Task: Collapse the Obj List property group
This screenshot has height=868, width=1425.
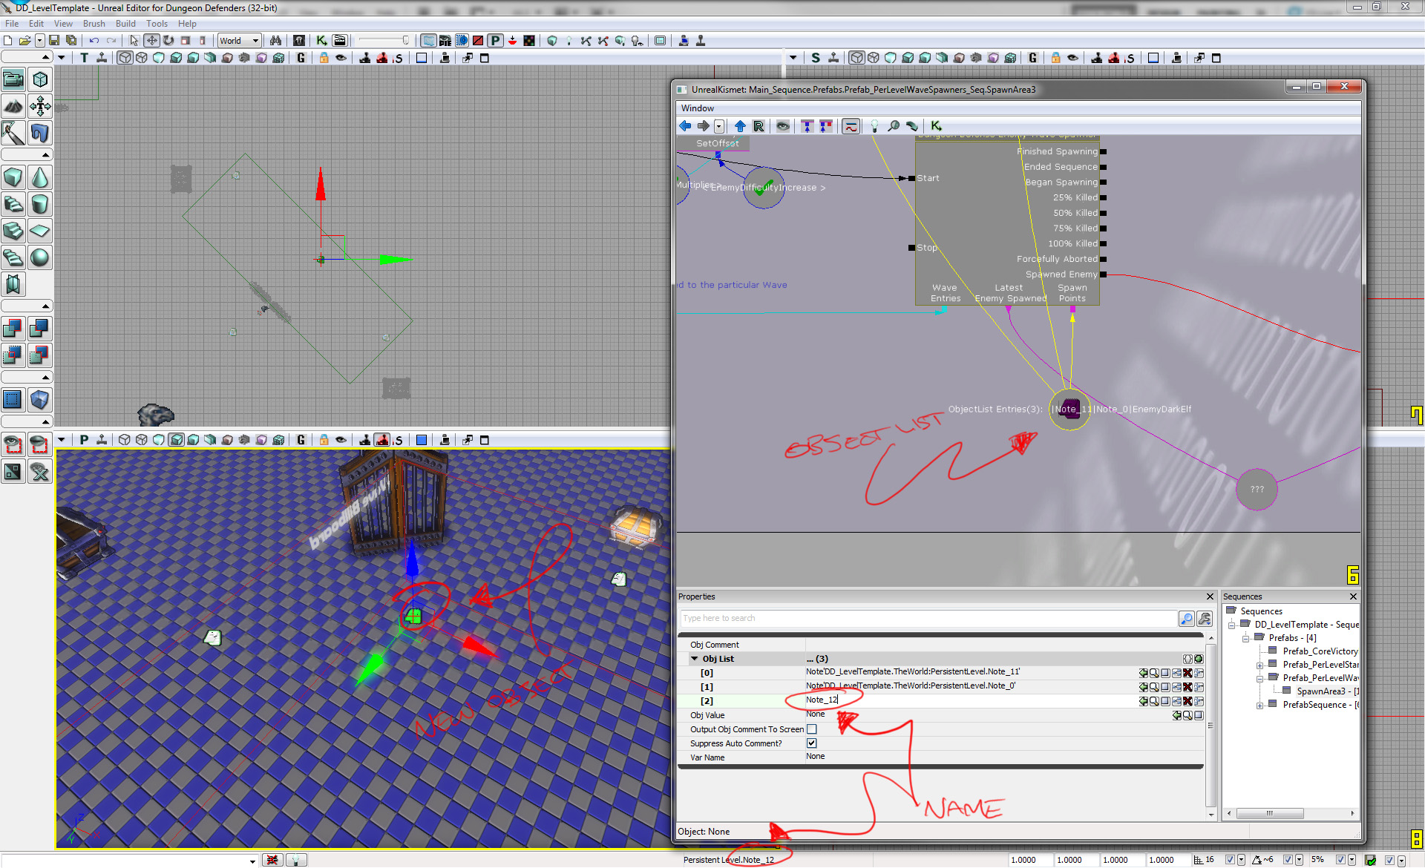Action: coord(695,659)
